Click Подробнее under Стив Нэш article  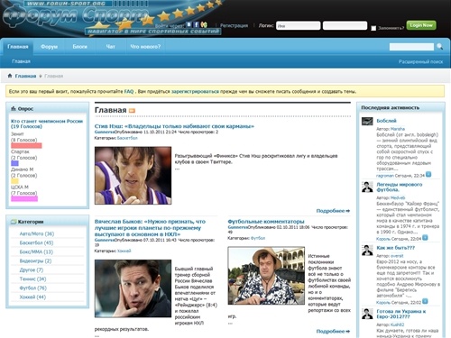(333, 211)
